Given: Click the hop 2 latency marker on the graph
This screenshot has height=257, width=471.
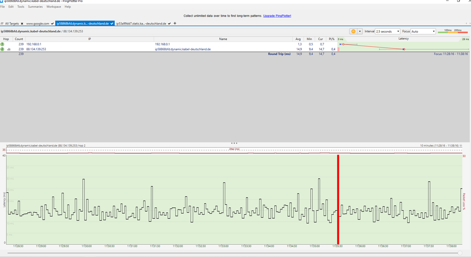Looking at the screenshot, I should pyautogui.click(x=404, y=50).
